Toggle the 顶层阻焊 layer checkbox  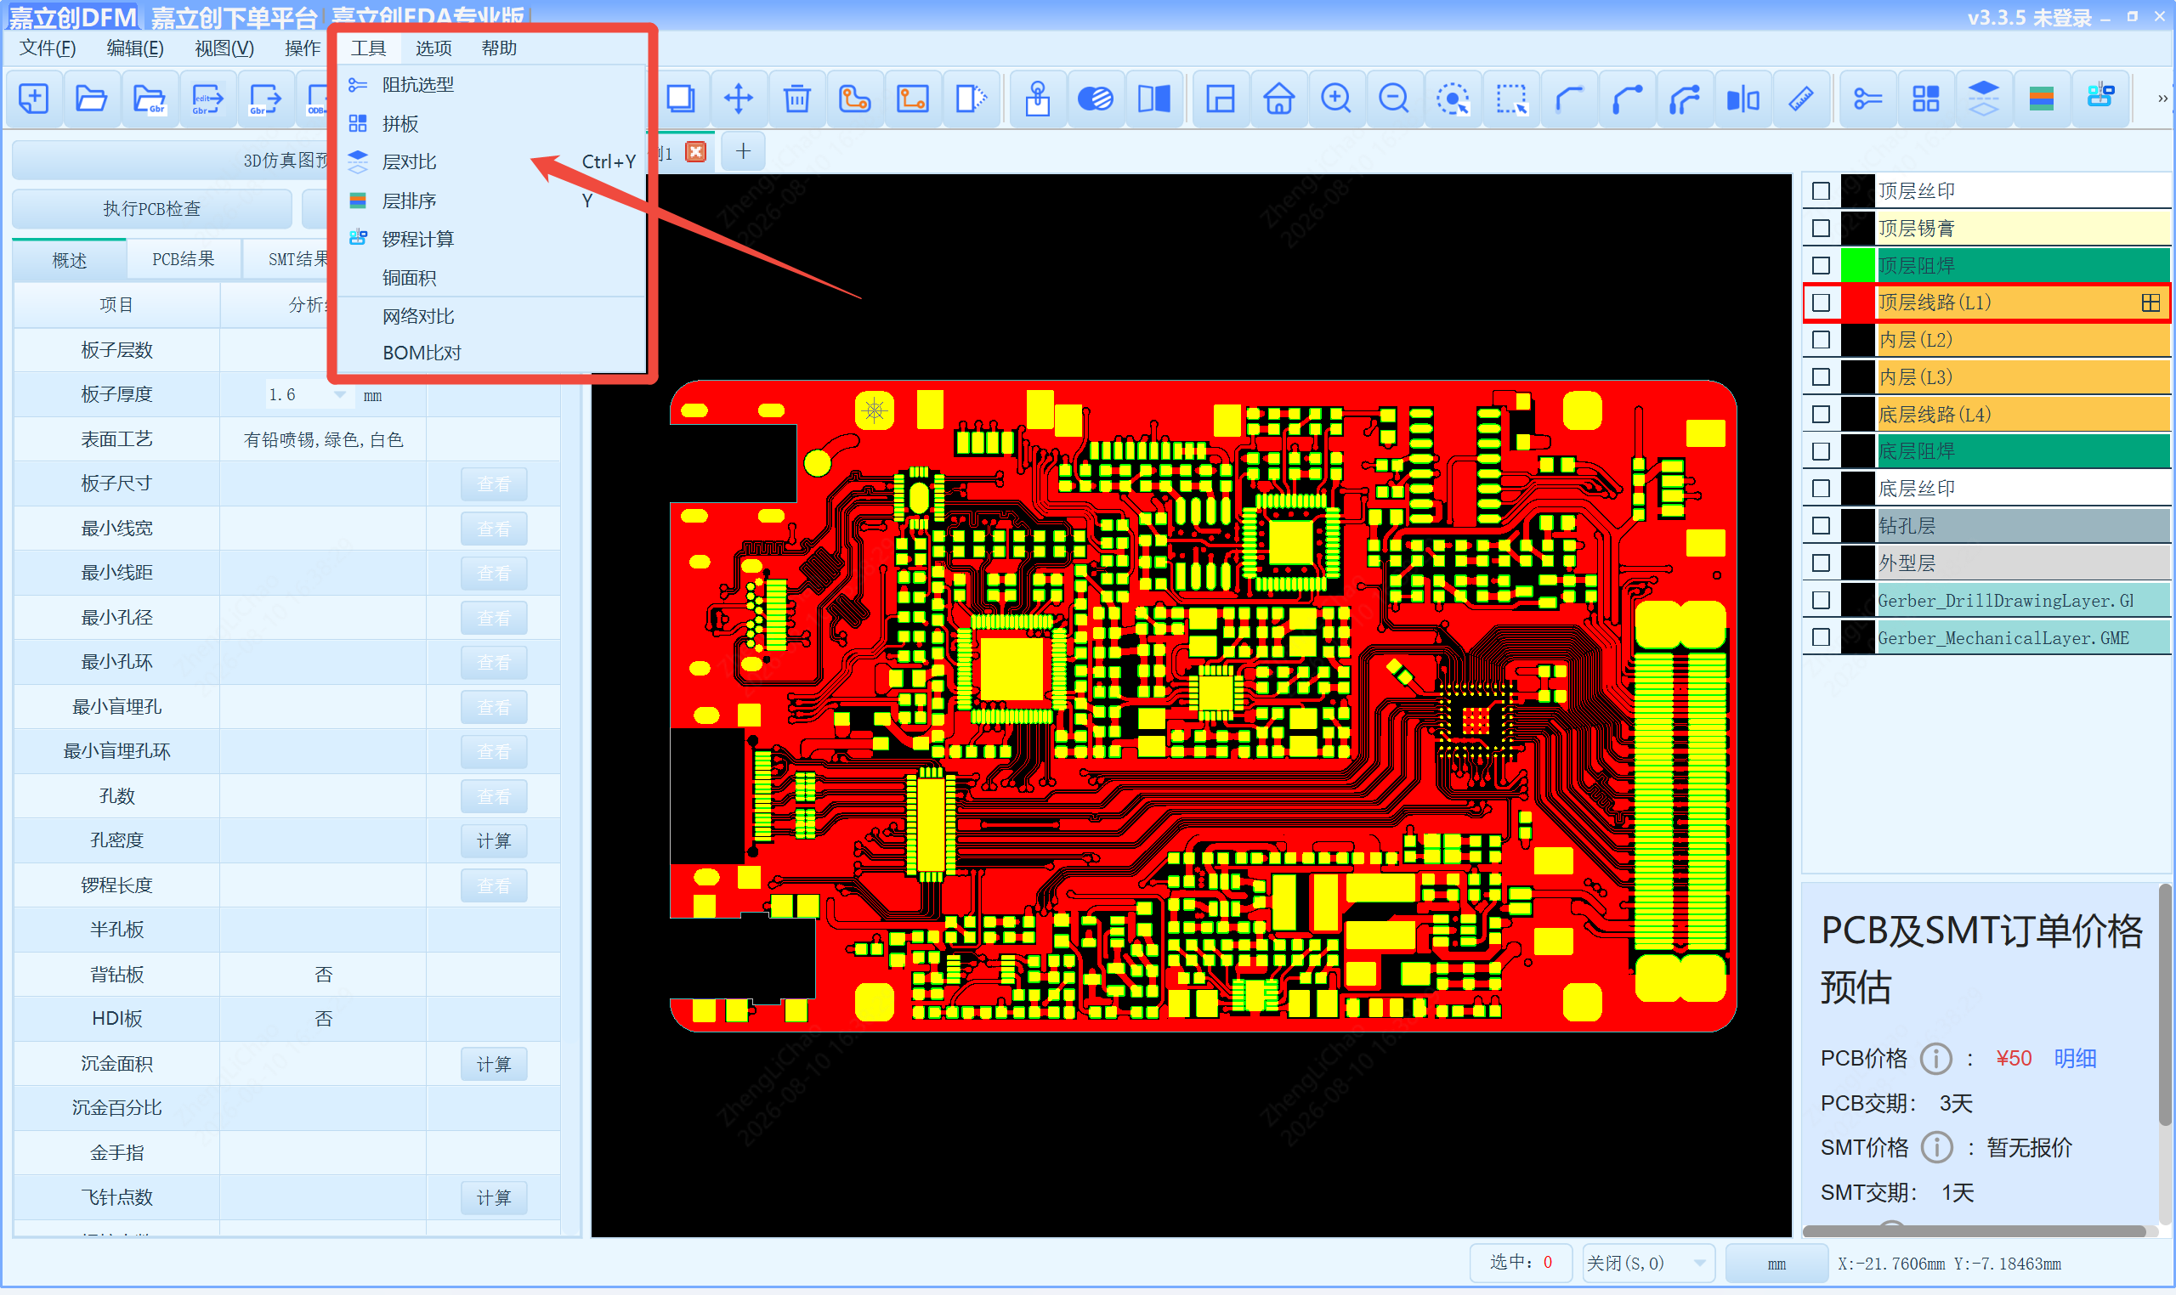tap(1821, 265)
